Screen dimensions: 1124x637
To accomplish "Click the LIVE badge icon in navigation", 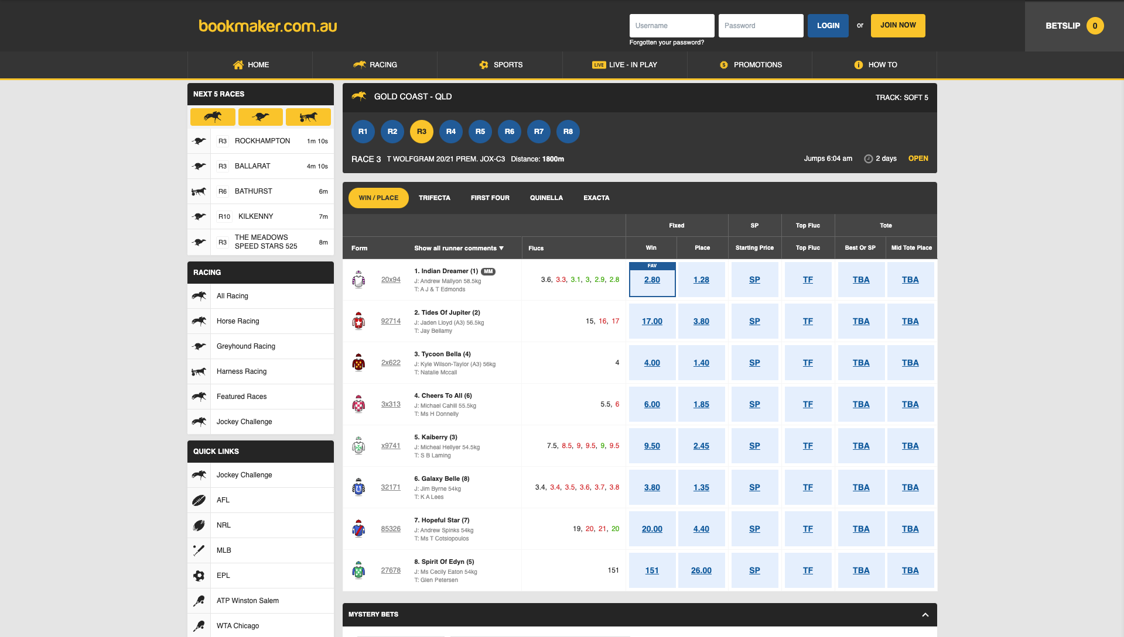I will [599, 65].
